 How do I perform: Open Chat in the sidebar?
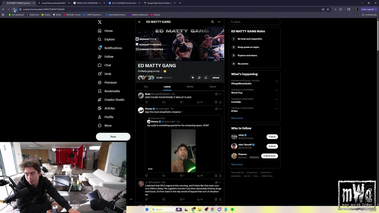(x=105, y=65)
